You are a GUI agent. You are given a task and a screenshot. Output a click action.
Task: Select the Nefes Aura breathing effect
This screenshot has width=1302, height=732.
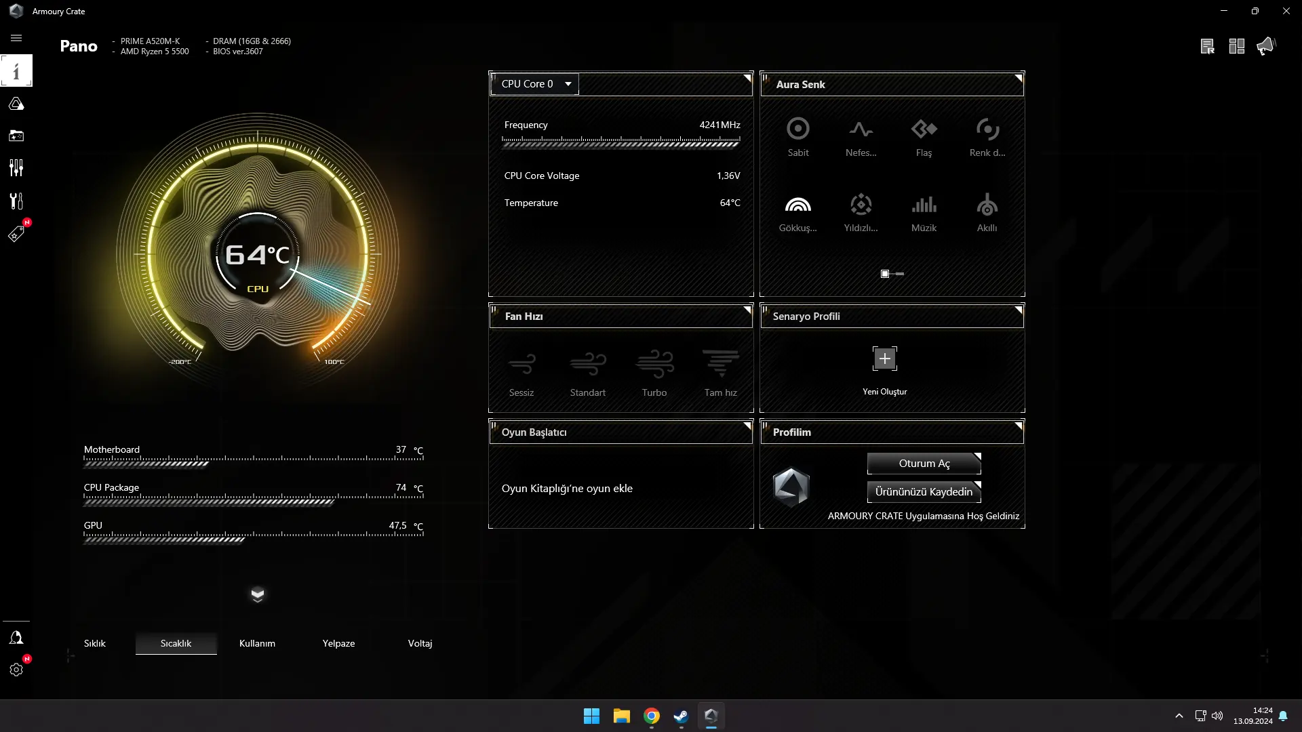point(861,137)
